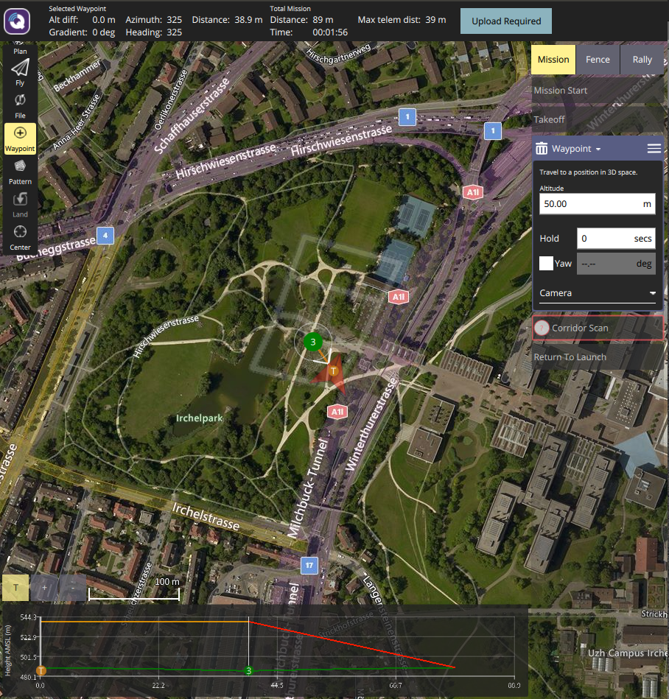This screenshot has width=669, height=699.
Task: Click the Hold seconds input field
Action: click(616, 239)
